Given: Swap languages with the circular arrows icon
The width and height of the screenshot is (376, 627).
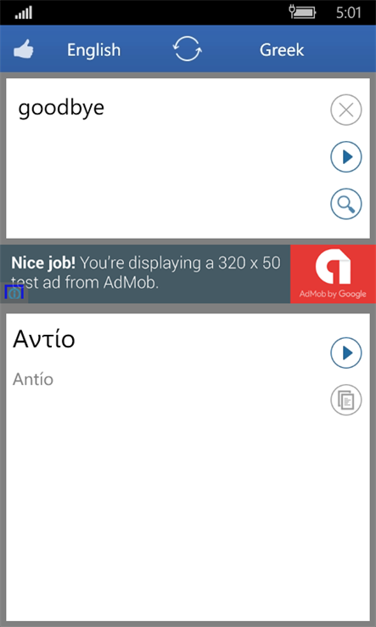Looking at the screenshot, I should 188,48.
